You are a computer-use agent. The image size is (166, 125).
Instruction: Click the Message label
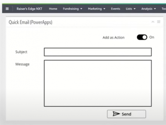(x=23, y=64)
